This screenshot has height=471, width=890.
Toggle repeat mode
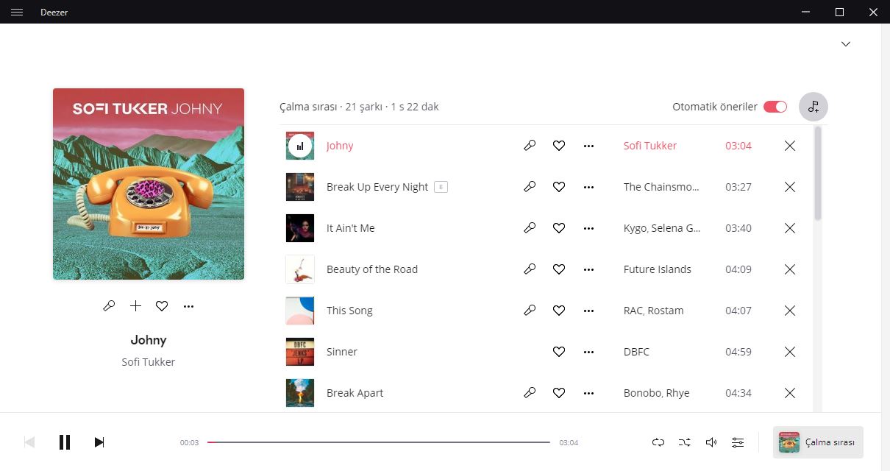point(658,442)
